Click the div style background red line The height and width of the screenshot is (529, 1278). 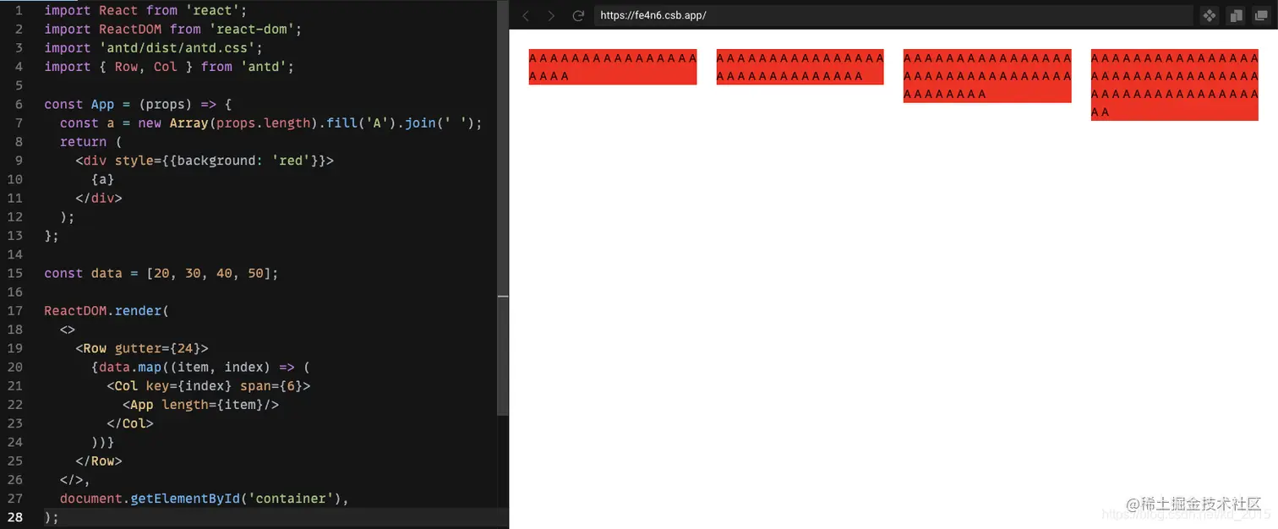pos(205,161)
